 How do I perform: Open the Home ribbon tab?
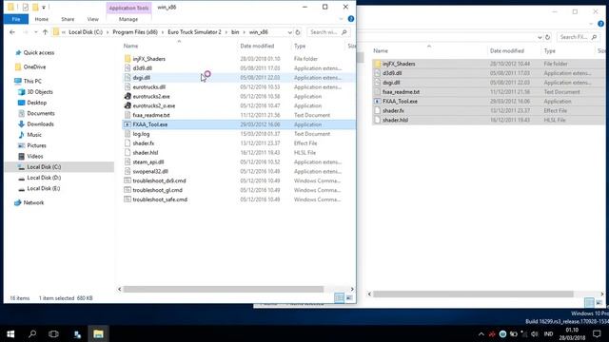(x=42, y=19)
